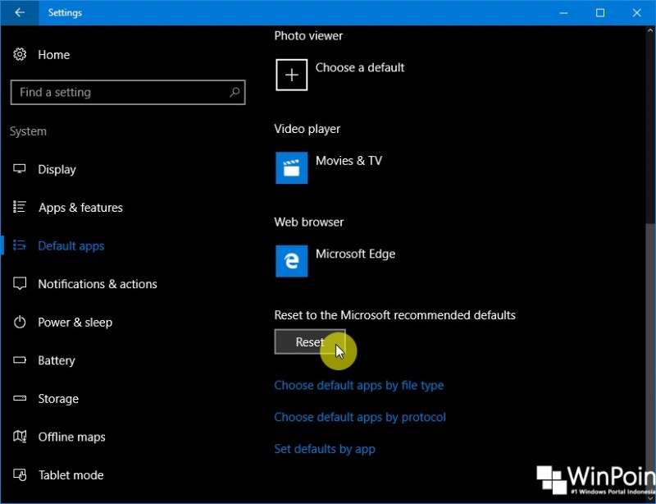Open Storage settings
This screenshot has height=504, width=656.
point(58,399)
